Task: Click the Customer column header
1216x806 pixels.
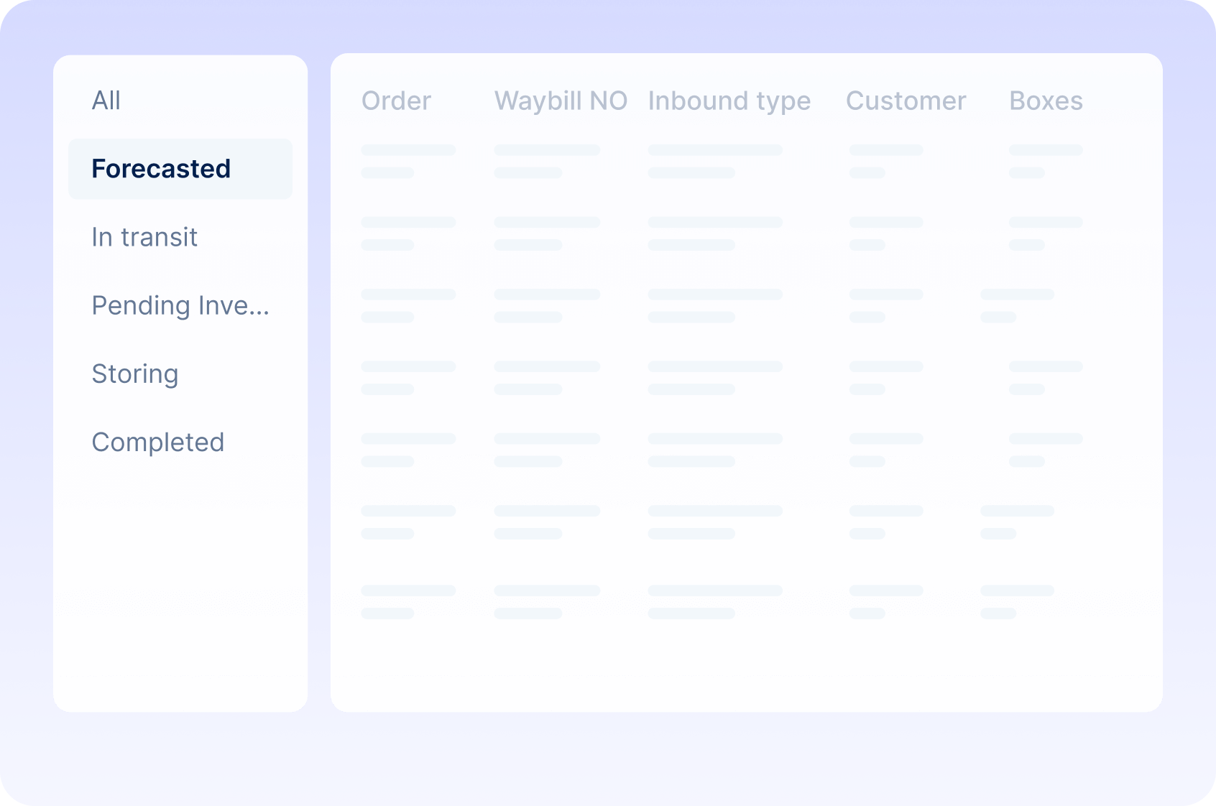Action: click(906, 101)
